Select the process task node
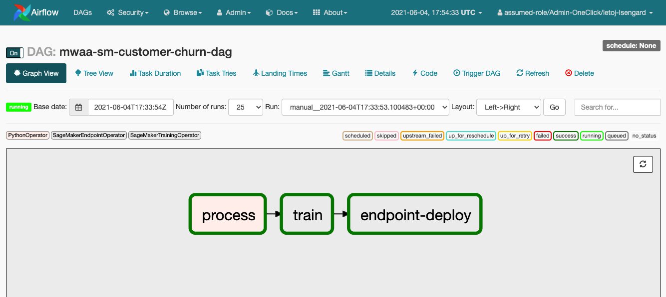 [x=228, y=214]
